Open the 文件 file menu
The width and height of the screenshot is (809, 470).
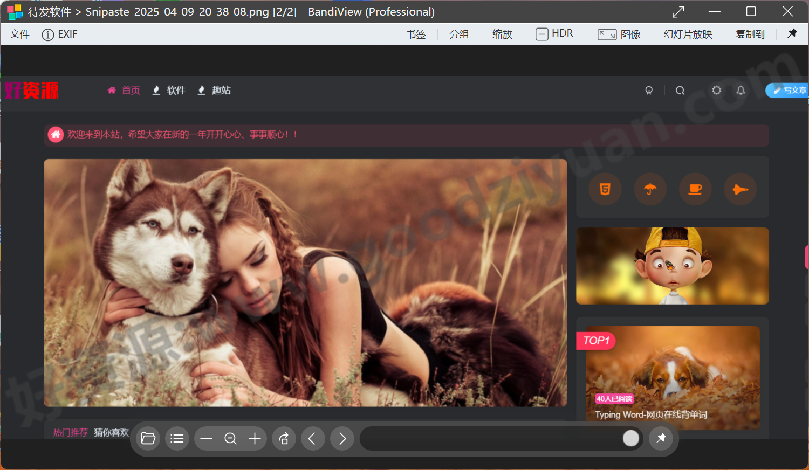point(19,34)
